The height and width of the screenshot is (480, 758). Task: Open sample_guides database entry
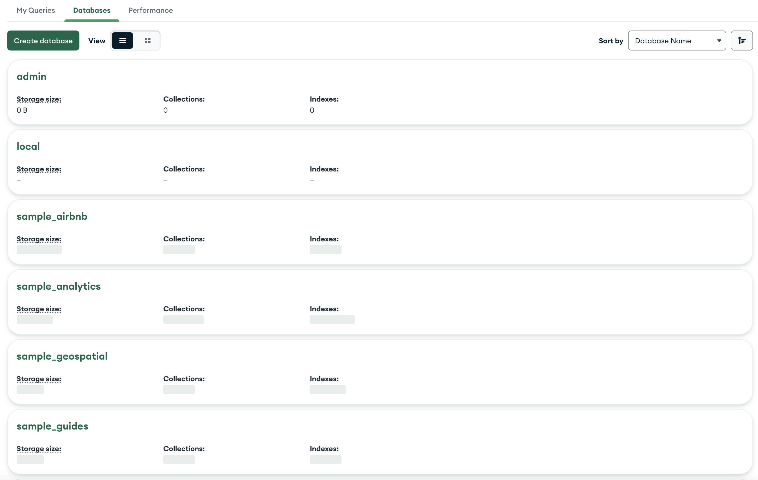tap(52, 426)
